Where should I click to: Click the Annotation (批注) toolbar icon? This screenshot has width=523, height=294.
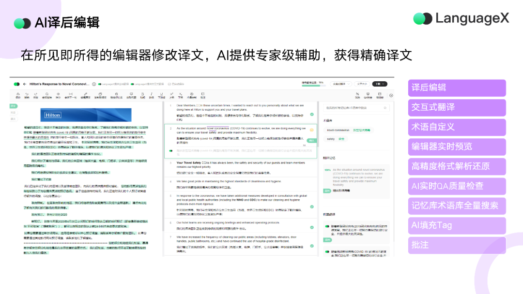point(202,95)
